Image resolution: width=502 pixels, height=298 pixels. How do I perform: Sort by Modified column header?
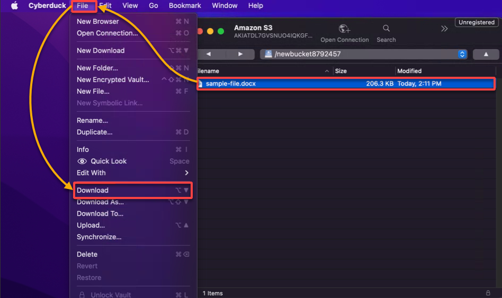click(446, 71)
